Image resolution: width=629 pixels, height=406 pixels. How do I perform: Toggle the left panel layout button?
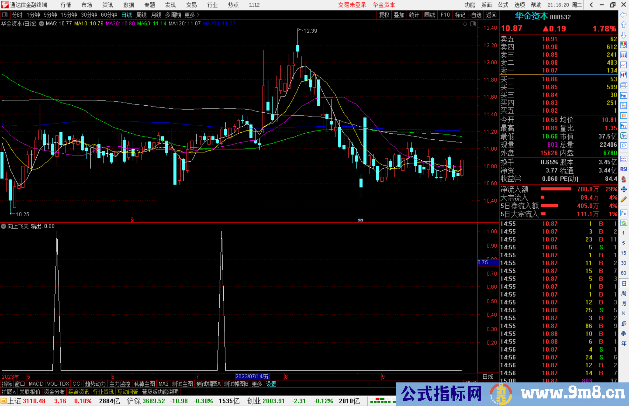(5, 15)
